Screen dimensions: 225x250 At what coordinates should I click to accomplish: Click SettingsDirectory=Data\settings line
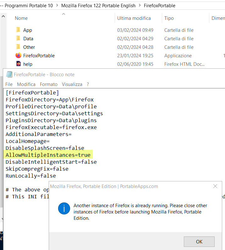coord(54,114)
